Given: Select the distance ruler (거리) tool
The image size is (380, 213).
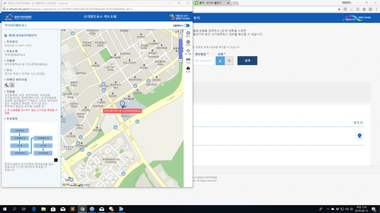Looking at the screenshot, I should [x=188, y=61].
